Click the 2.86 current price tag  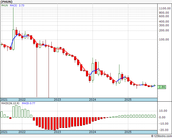click(x=162, y=87)
